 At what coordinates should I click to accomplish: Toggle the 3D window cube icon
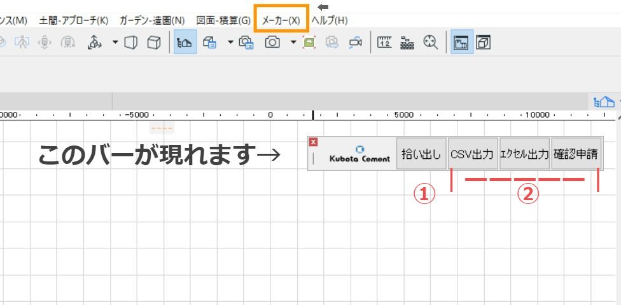pos(483,42)
